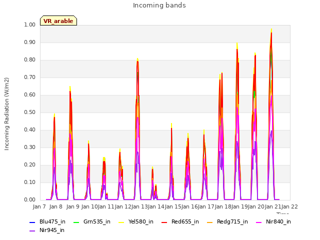Click the Incoming Radiation (W/m2) axis label

click(6, 114)
